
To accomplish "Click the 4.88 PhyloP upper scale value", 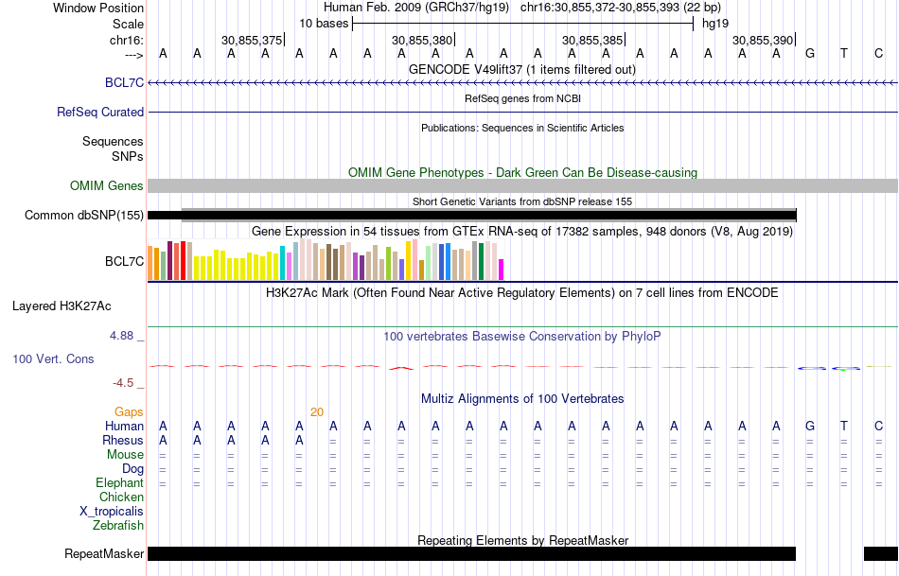I will tap(121, 336).
